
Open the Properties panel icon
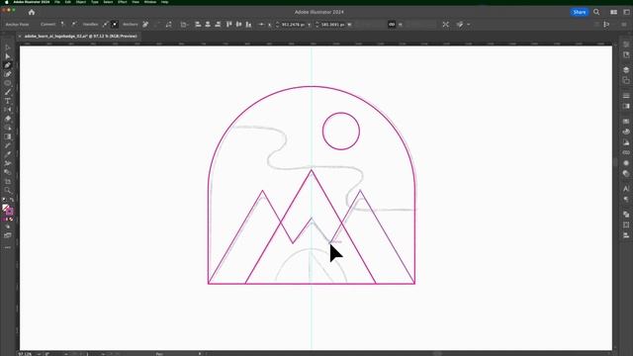coord(626,44)
